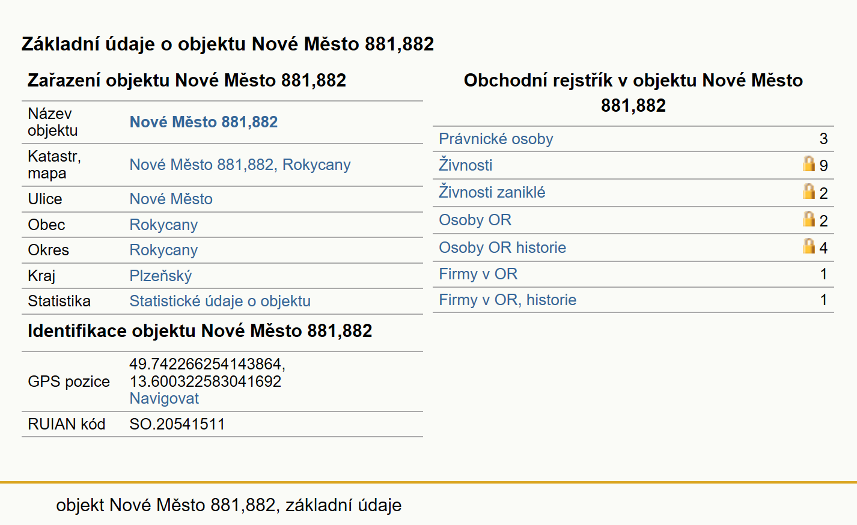Click the Navigovat link under GPS position
Image resolution: width=857 pixels, height=525 pixels.
pos(164,398)
